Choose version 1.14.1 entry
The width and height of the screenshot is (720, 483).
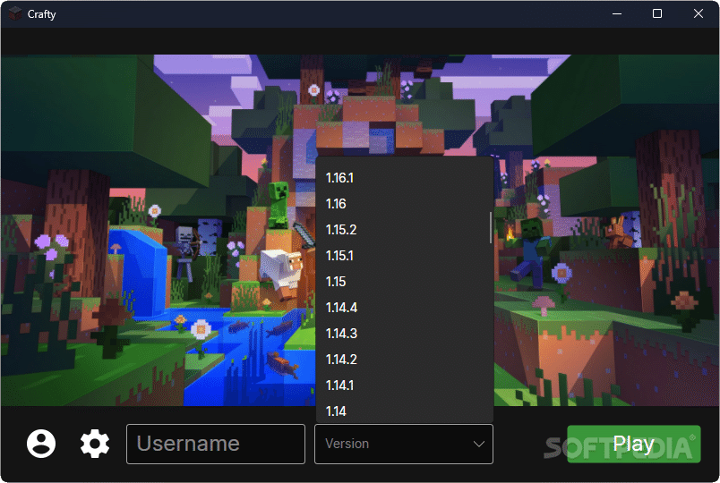pos(404,385)
